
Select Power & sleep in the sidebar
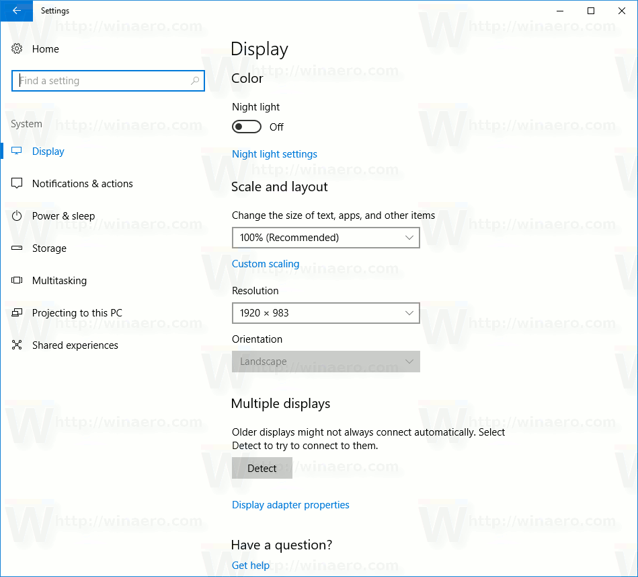point(63,215)
